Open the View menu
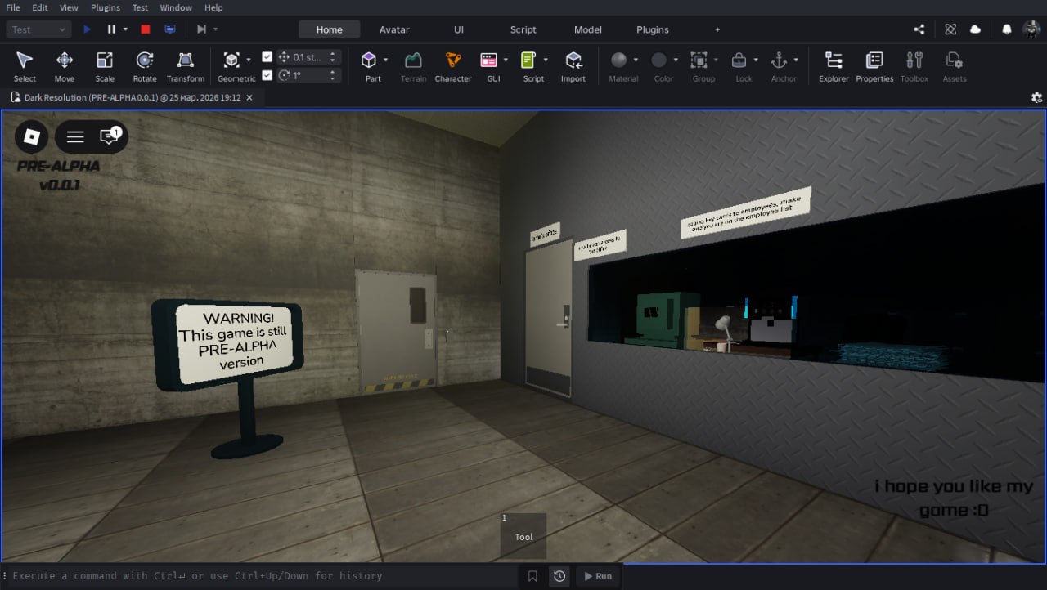The height and width of the screenshot is (590, 1047). click(x=69, y=7)
